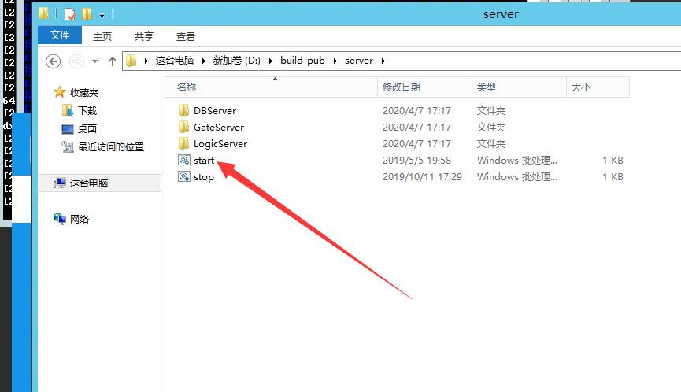This screenshot has height=392, width=681.
Task: Select the stop batch file
Action: [203, 177]
